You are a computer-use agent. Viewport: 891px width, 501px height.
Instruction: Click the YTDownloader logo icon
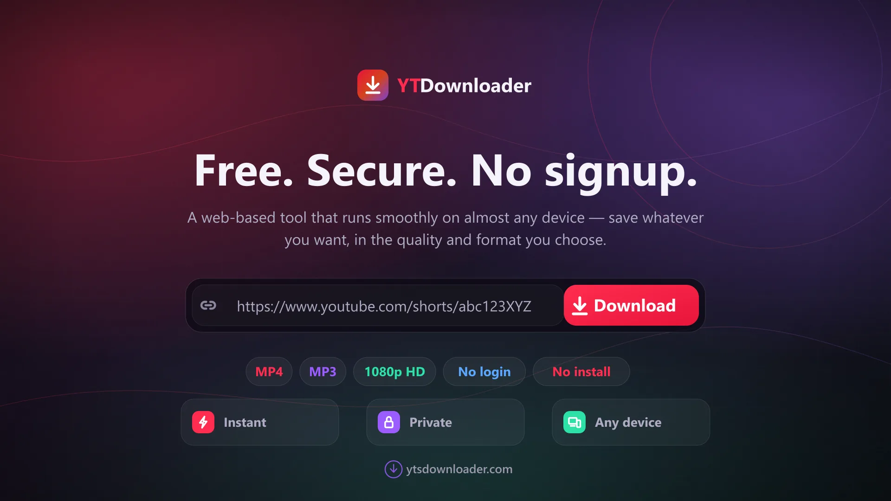tap(373, 85)
